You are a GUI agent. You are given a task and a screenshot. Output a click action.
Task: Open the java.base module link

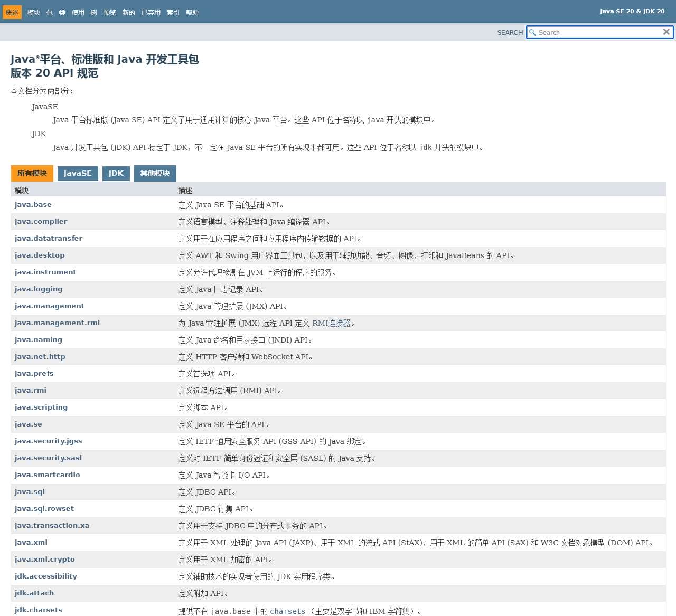tap(33, 204)
